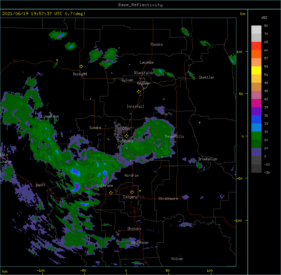Click the Vulcan city label
The image size is (281, 275).
[x=177, y=259]
